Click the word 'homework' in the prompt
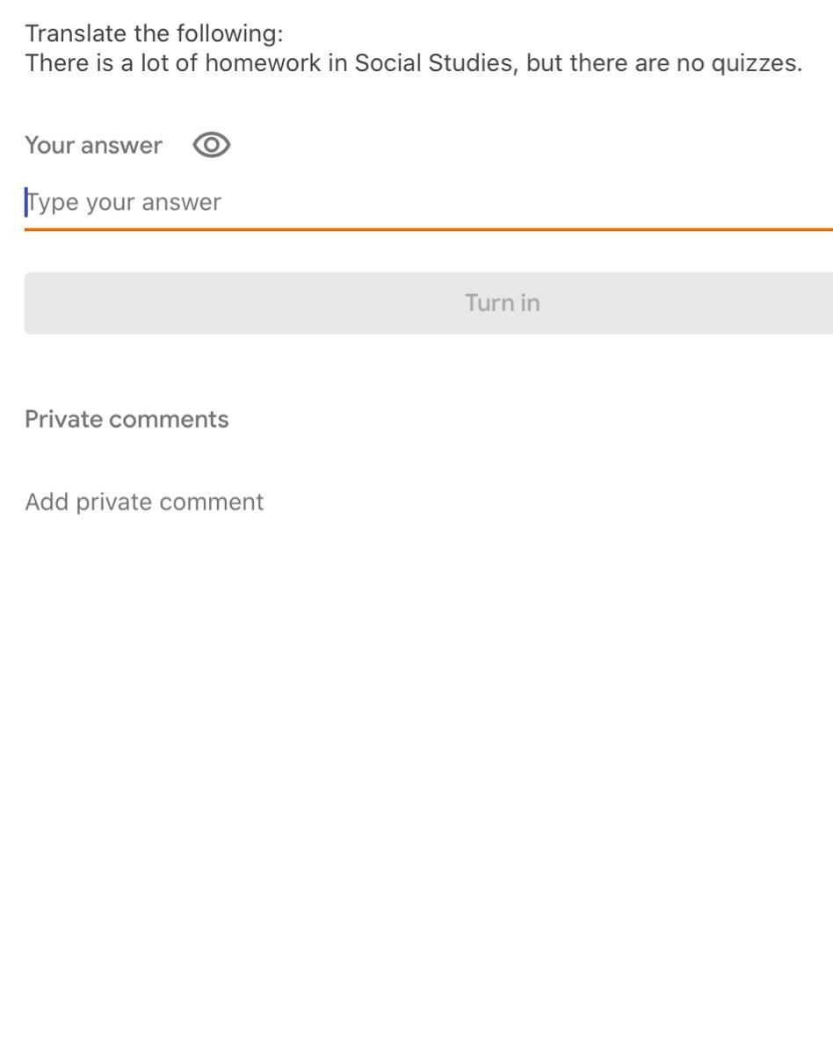Image resolution: width=833 pixels, height=1054 pixels. point(263,63)
